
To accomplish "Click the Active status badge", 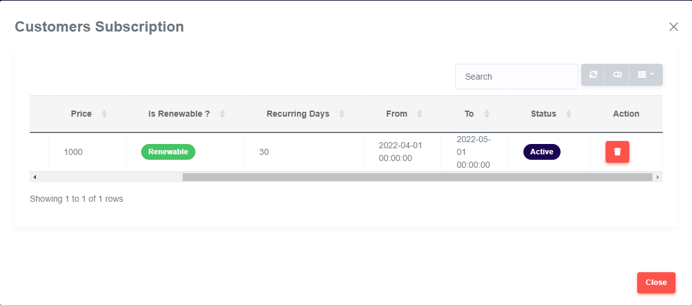I will [x=542, y=152].
